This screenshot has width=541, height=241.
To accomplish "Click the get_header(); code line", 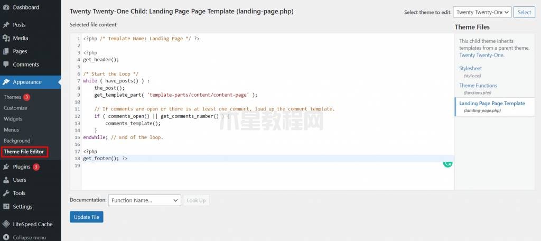I will [x=101, y=60].
